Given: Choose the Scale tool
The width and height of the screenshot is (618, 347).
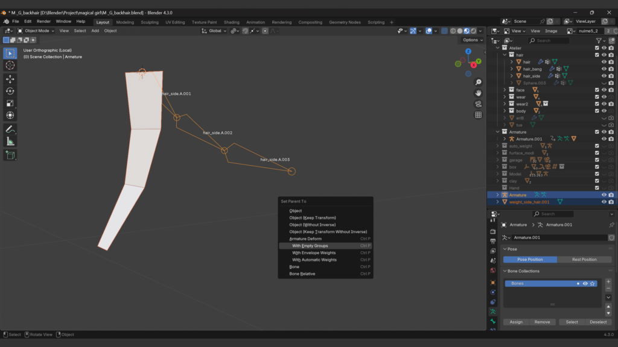Looking at the screenshot, I should [x=10, y=103].
